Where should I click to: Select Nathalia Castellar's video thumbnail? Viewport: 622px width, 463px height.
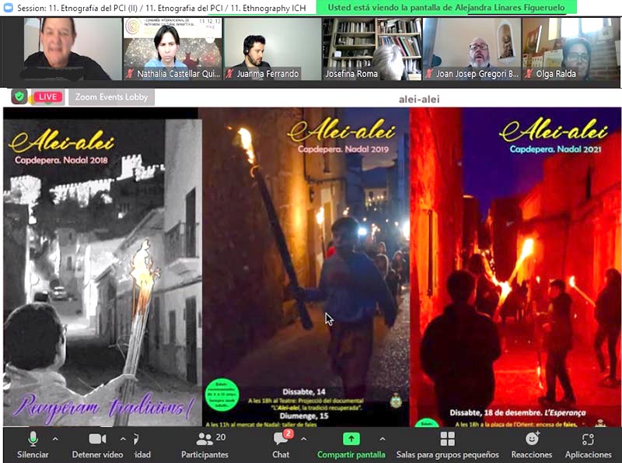coord(172,48)
